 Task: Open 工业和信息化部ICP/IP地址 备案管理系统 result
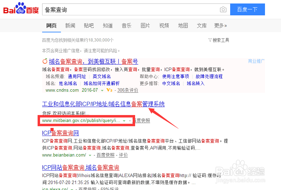(103, 104)
